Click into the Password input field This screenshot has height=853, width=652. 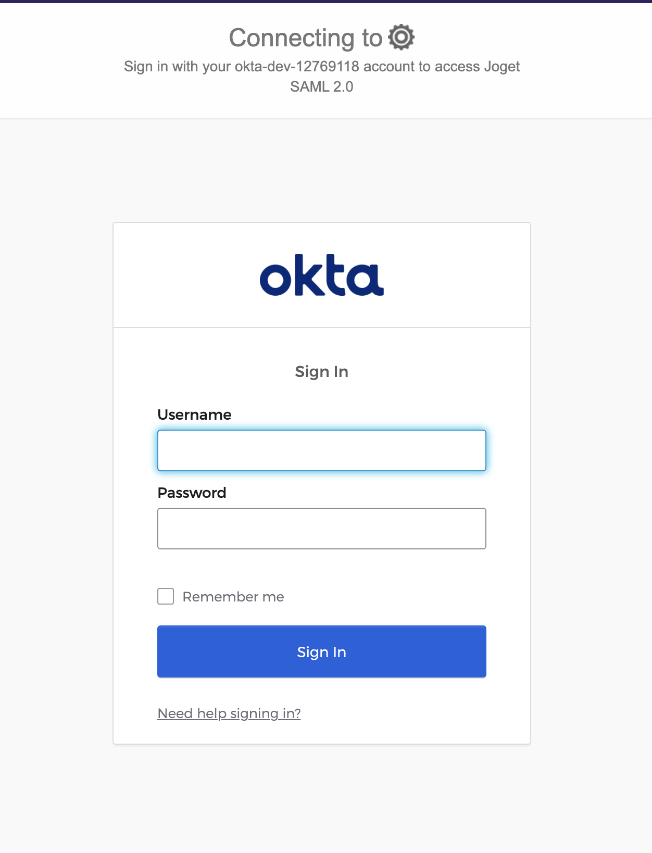pos(321,529)
